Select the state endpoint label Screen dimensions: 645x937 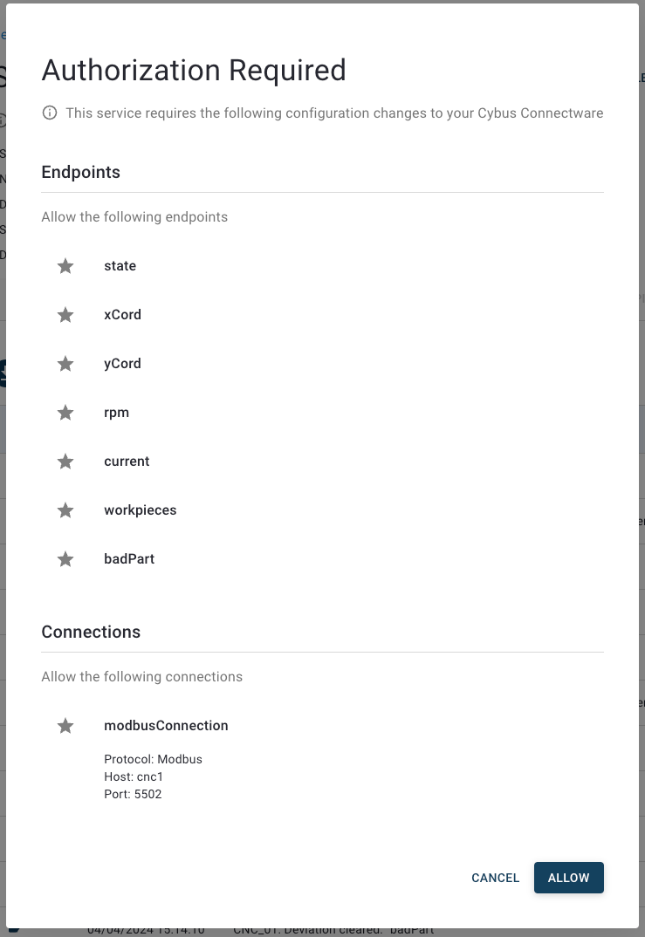(x=120, y=266)
